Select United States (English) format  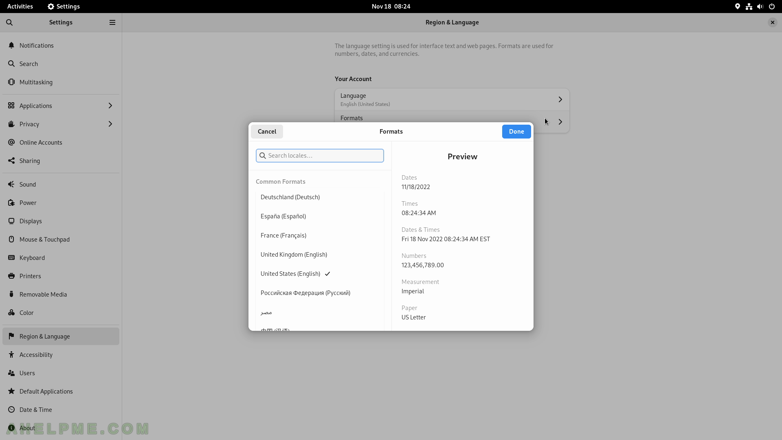point(320,274)
